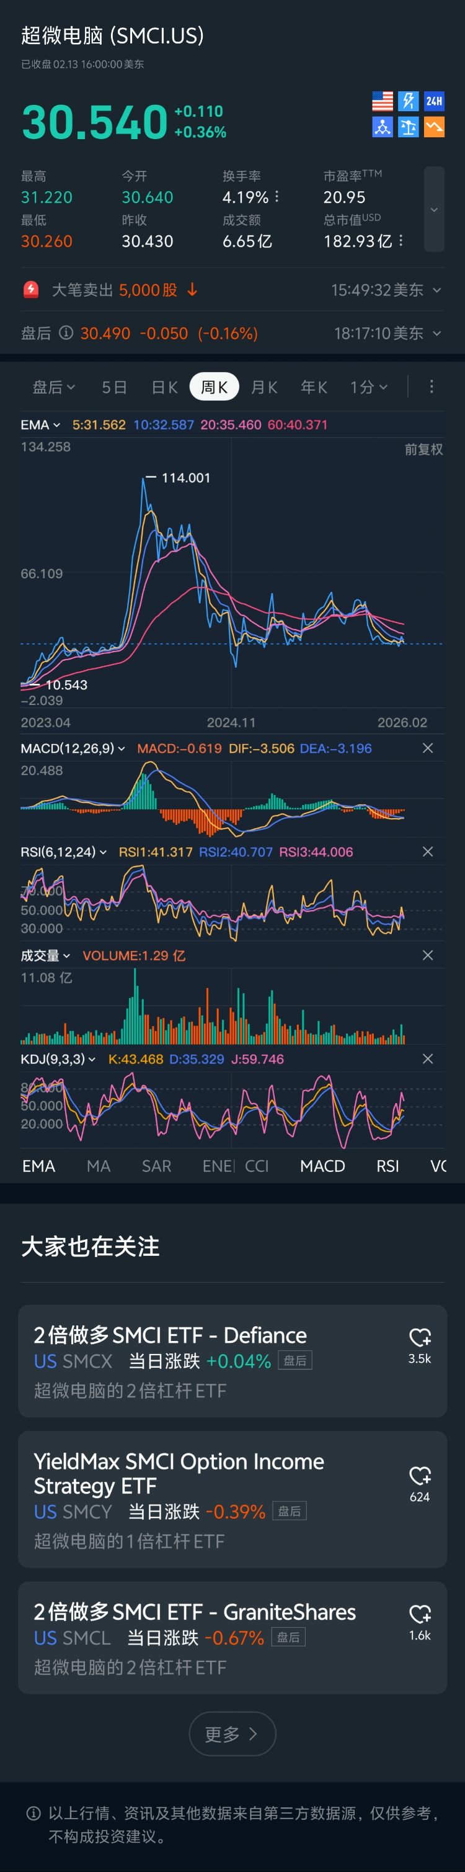
Task: Open the EMA indicator dropdown
Action: click(x=41, y=424)
